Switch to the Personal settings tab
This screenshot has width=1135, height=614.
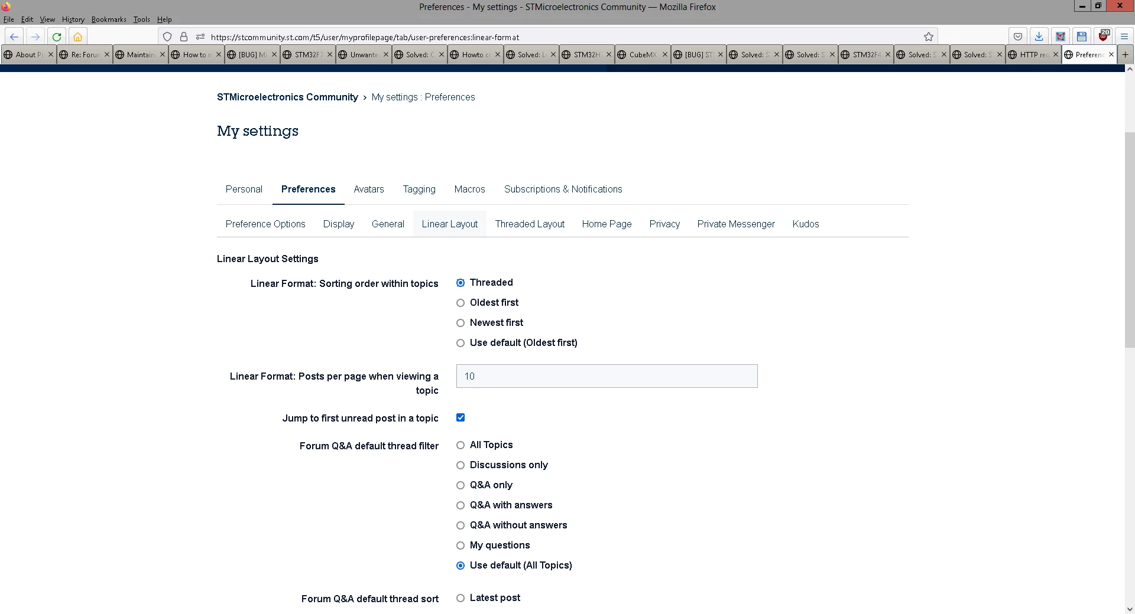pos(244,189)
